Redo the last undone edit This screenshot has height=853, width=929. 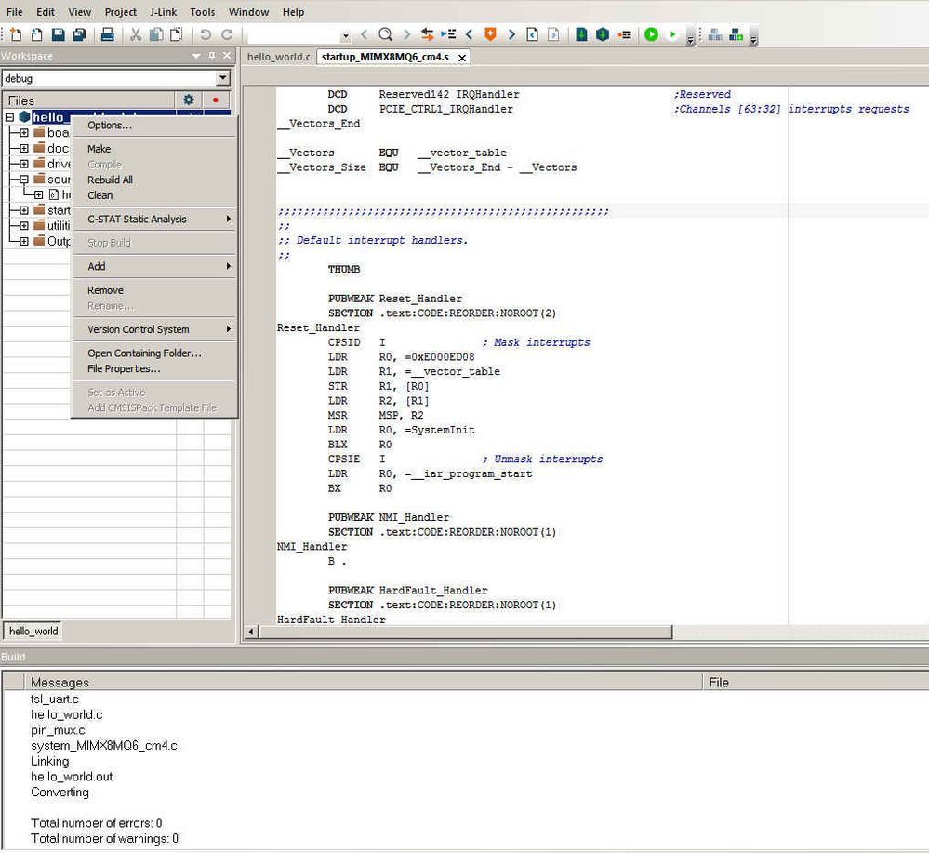click(227, 34)
